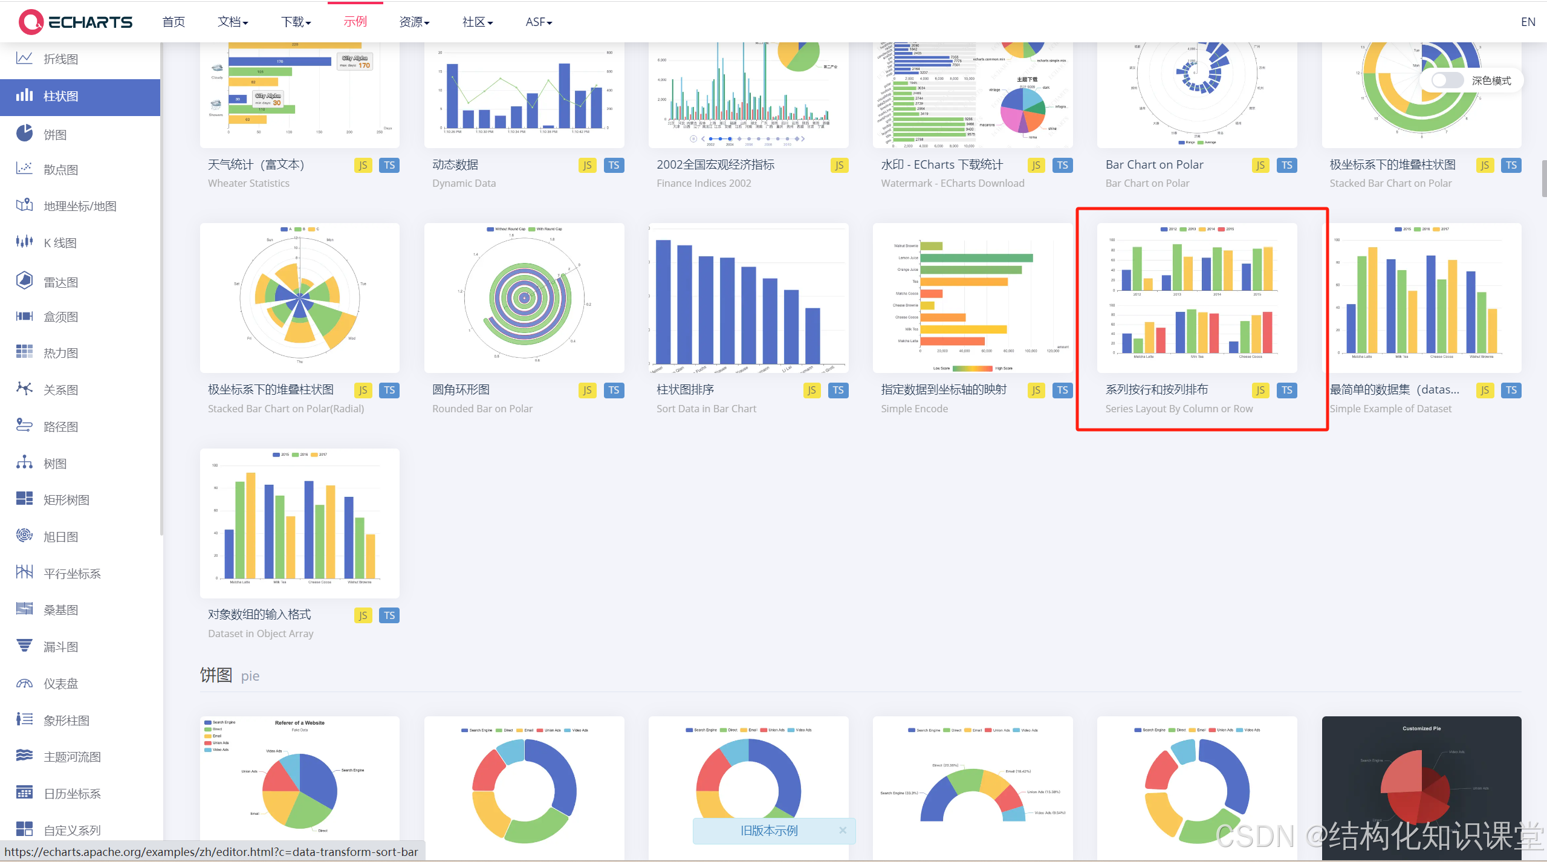Click the ECharts logo
The width and height of the screenshot is (1547, 862).
pyautogui.click(x=75, y=22)
